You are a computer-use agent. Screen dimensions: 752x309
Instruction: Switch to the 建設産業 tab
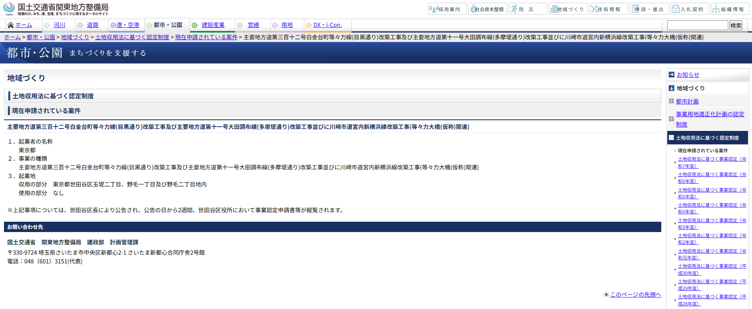coord(213,25)
